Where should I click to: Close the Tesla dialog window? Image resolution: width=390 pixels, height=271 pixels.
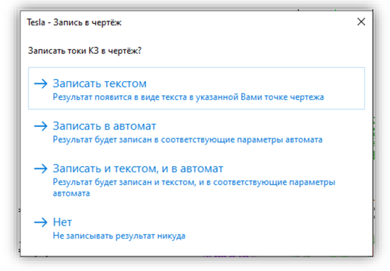click(x=361, y=22)
